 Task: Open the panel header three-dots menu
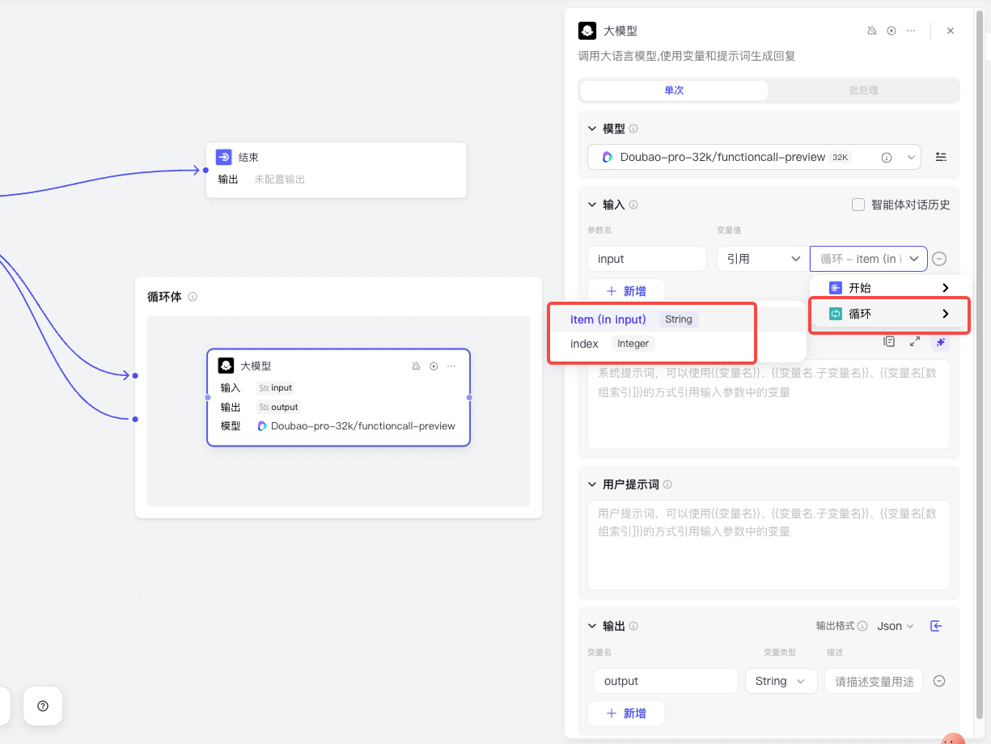[911, 31]
